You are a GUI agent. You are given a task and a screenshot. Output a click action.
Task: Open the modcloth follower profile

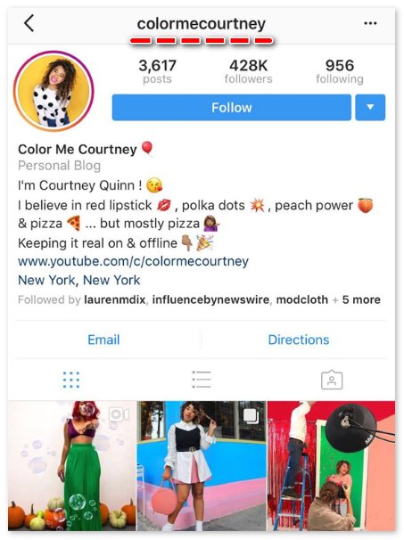coord(302,299)
